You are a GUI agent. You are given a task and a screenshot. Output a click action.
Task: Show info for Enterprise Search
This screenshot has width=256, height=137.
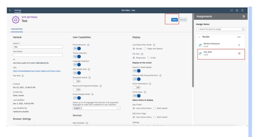tap(89, 78)
